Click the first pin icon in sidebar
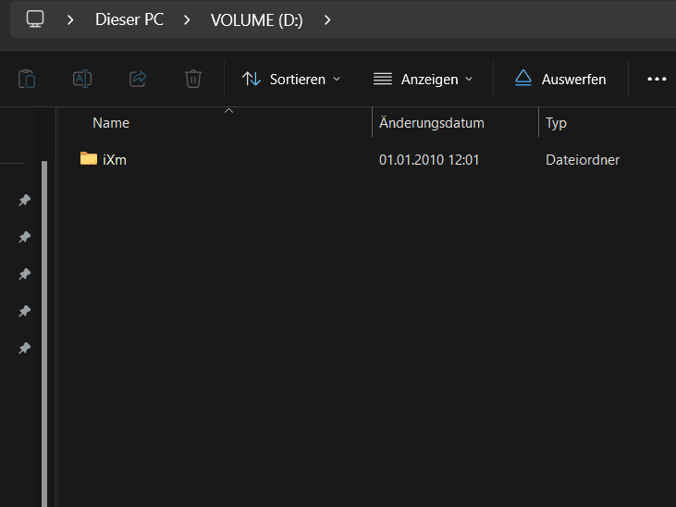Image resolution: width=676 pixels, height=507 pixels. click(25, 200)
